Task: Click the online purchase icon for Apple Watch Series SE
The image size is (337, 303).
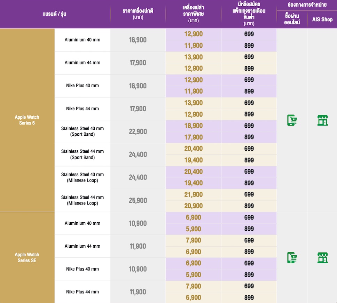Action: pyautogui.click(x=292, y=257)
